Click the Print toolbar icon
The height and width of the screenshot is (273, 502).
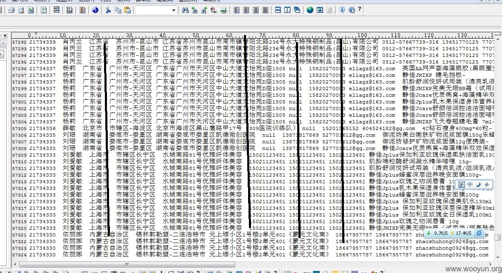pyautogui.click(x=11, y=10)
